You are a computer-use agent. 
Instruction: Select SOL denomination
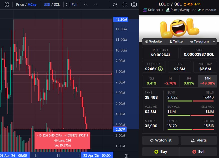57,4
